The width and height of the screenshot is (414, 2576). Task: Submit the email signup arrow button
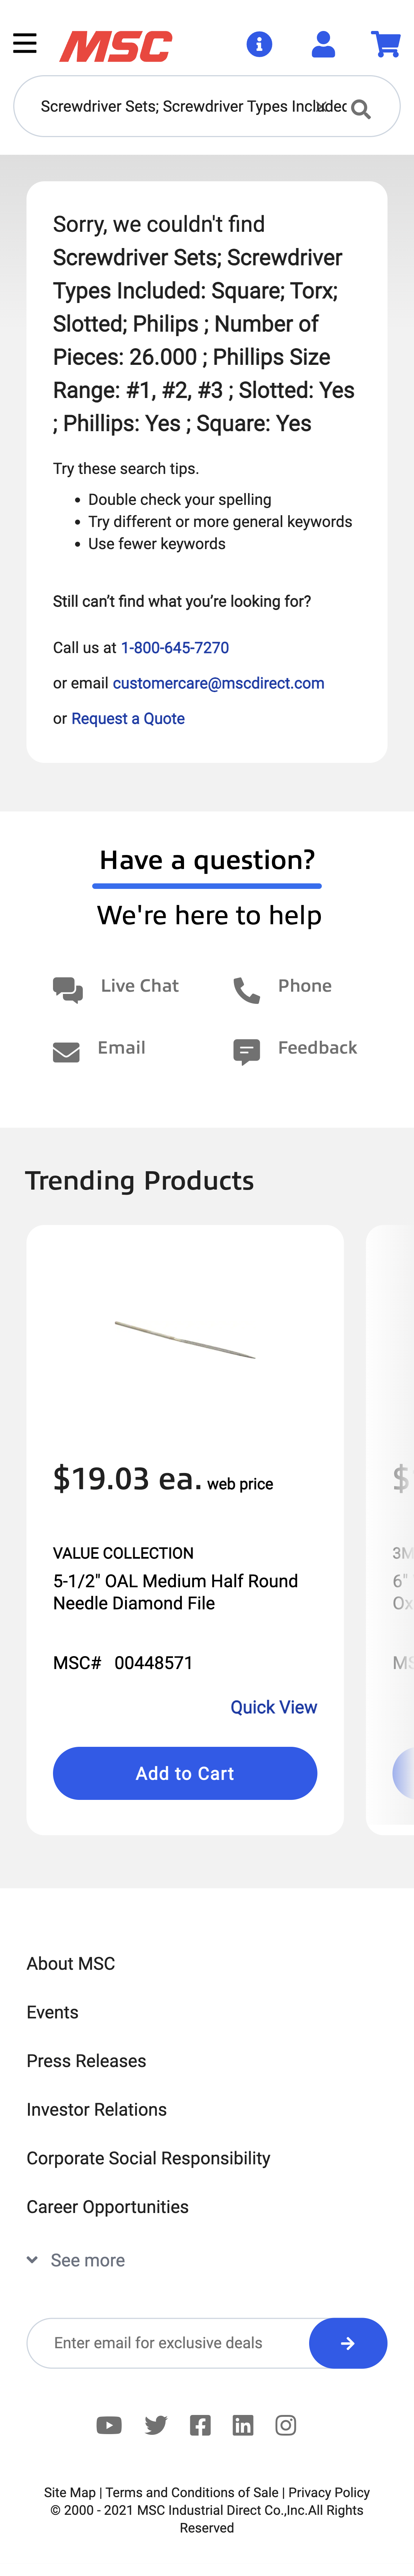coord(347,2343)
